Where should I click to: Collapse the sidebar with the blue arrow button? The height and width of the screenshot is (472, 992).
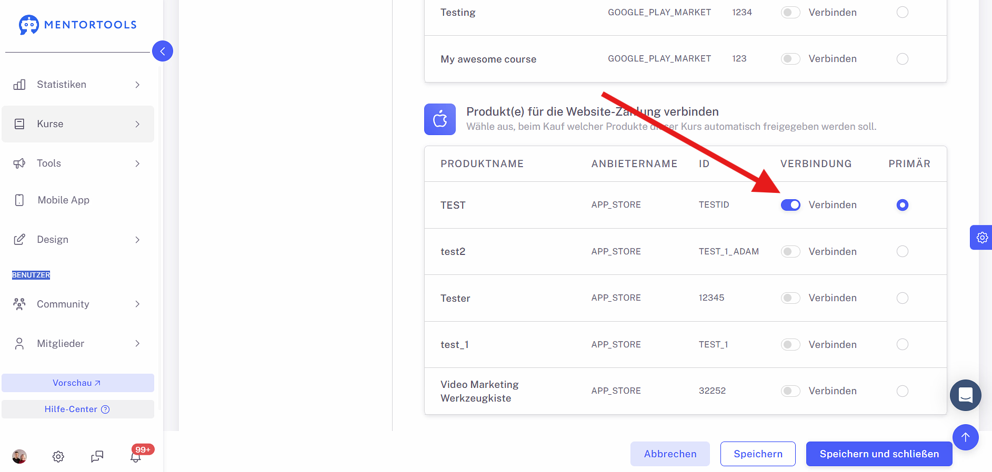pos(163,51)
